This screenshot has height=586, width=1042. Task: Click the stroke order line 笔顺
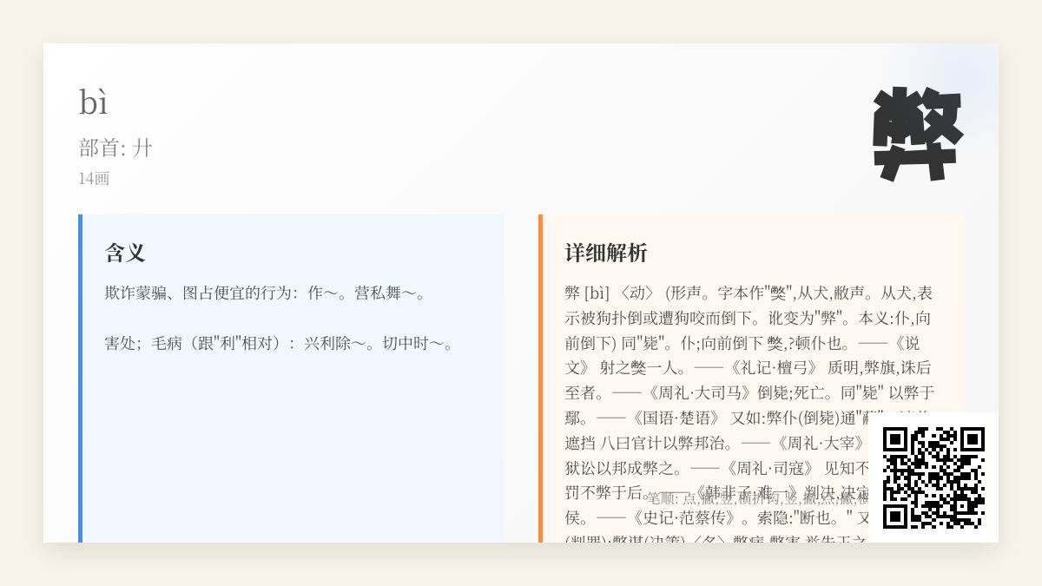point(758,498)
